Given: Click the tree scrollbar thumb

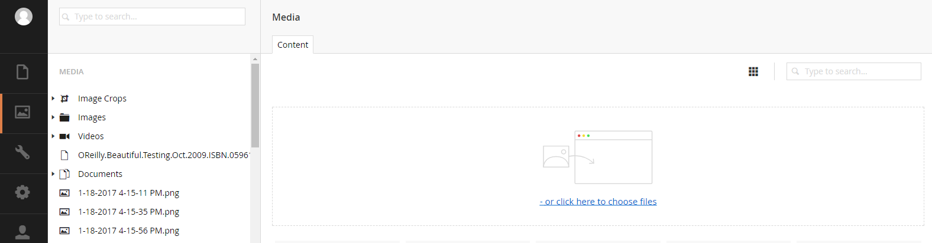Looking at the screenshot, I should pyautogui.click(x=255, y=105).
